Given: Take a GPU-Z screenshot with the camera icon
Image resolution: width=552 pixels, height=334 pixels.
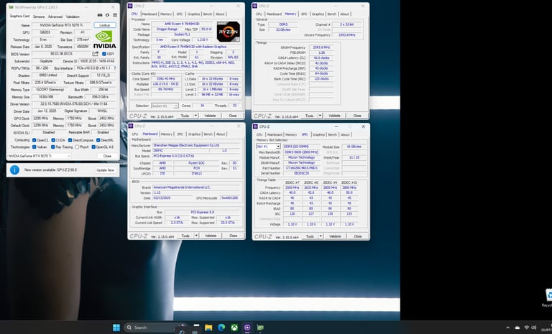Looking at the screenshot, I should tap(100, 16).
